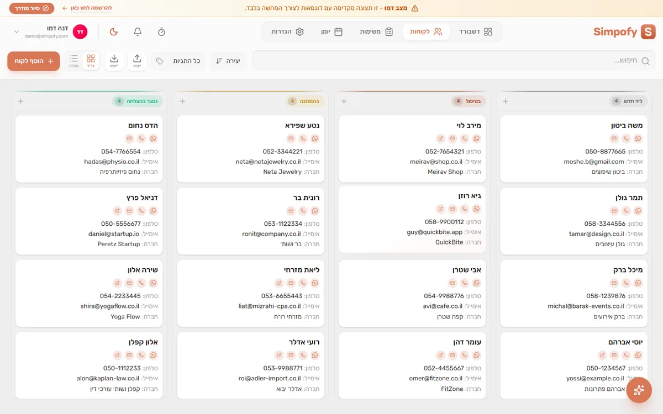Click the הוסף לקוח button

point(33,61)
